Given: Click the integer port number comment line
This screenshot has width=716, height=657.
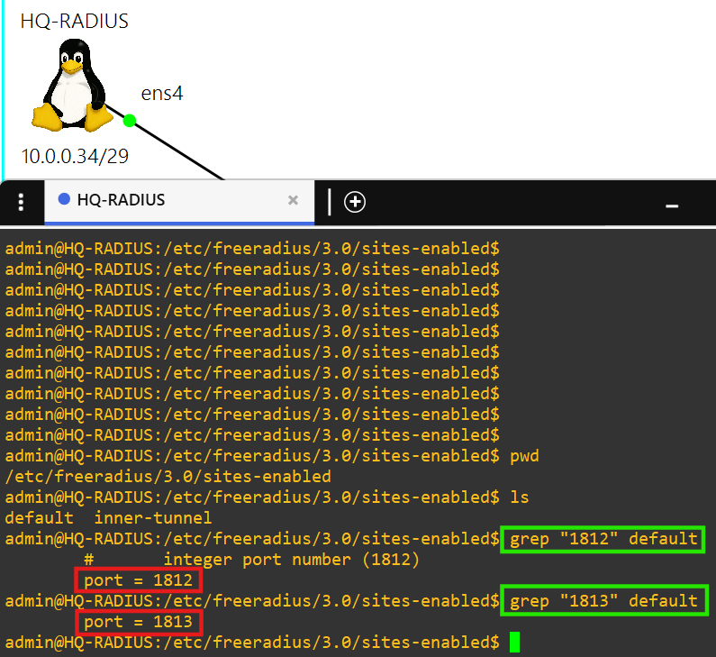Looking at the screenshot, I should [x=291, y=560].
